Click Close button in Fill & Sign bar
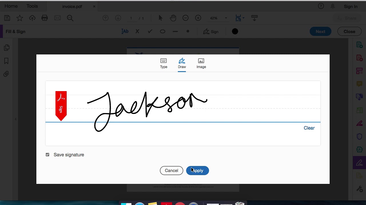Image resolution: width=366 pixels, height=205 pixels. 349,32
